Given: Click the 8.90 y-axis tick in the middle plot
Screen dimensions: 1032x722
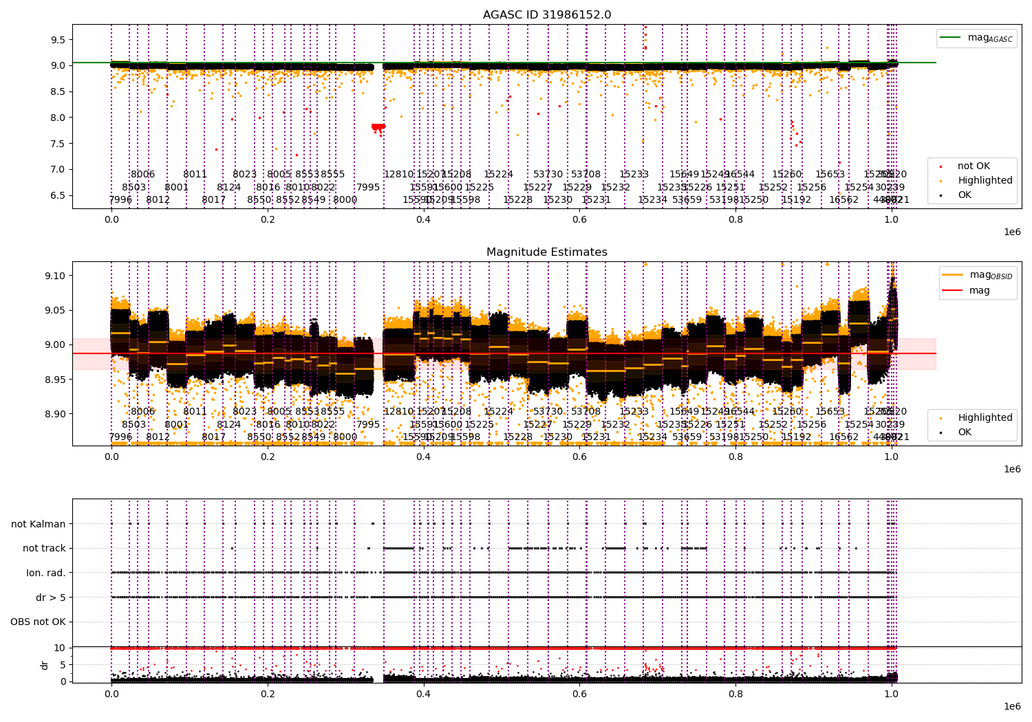Looking at the screenshot, I should (x=55, y=414).
